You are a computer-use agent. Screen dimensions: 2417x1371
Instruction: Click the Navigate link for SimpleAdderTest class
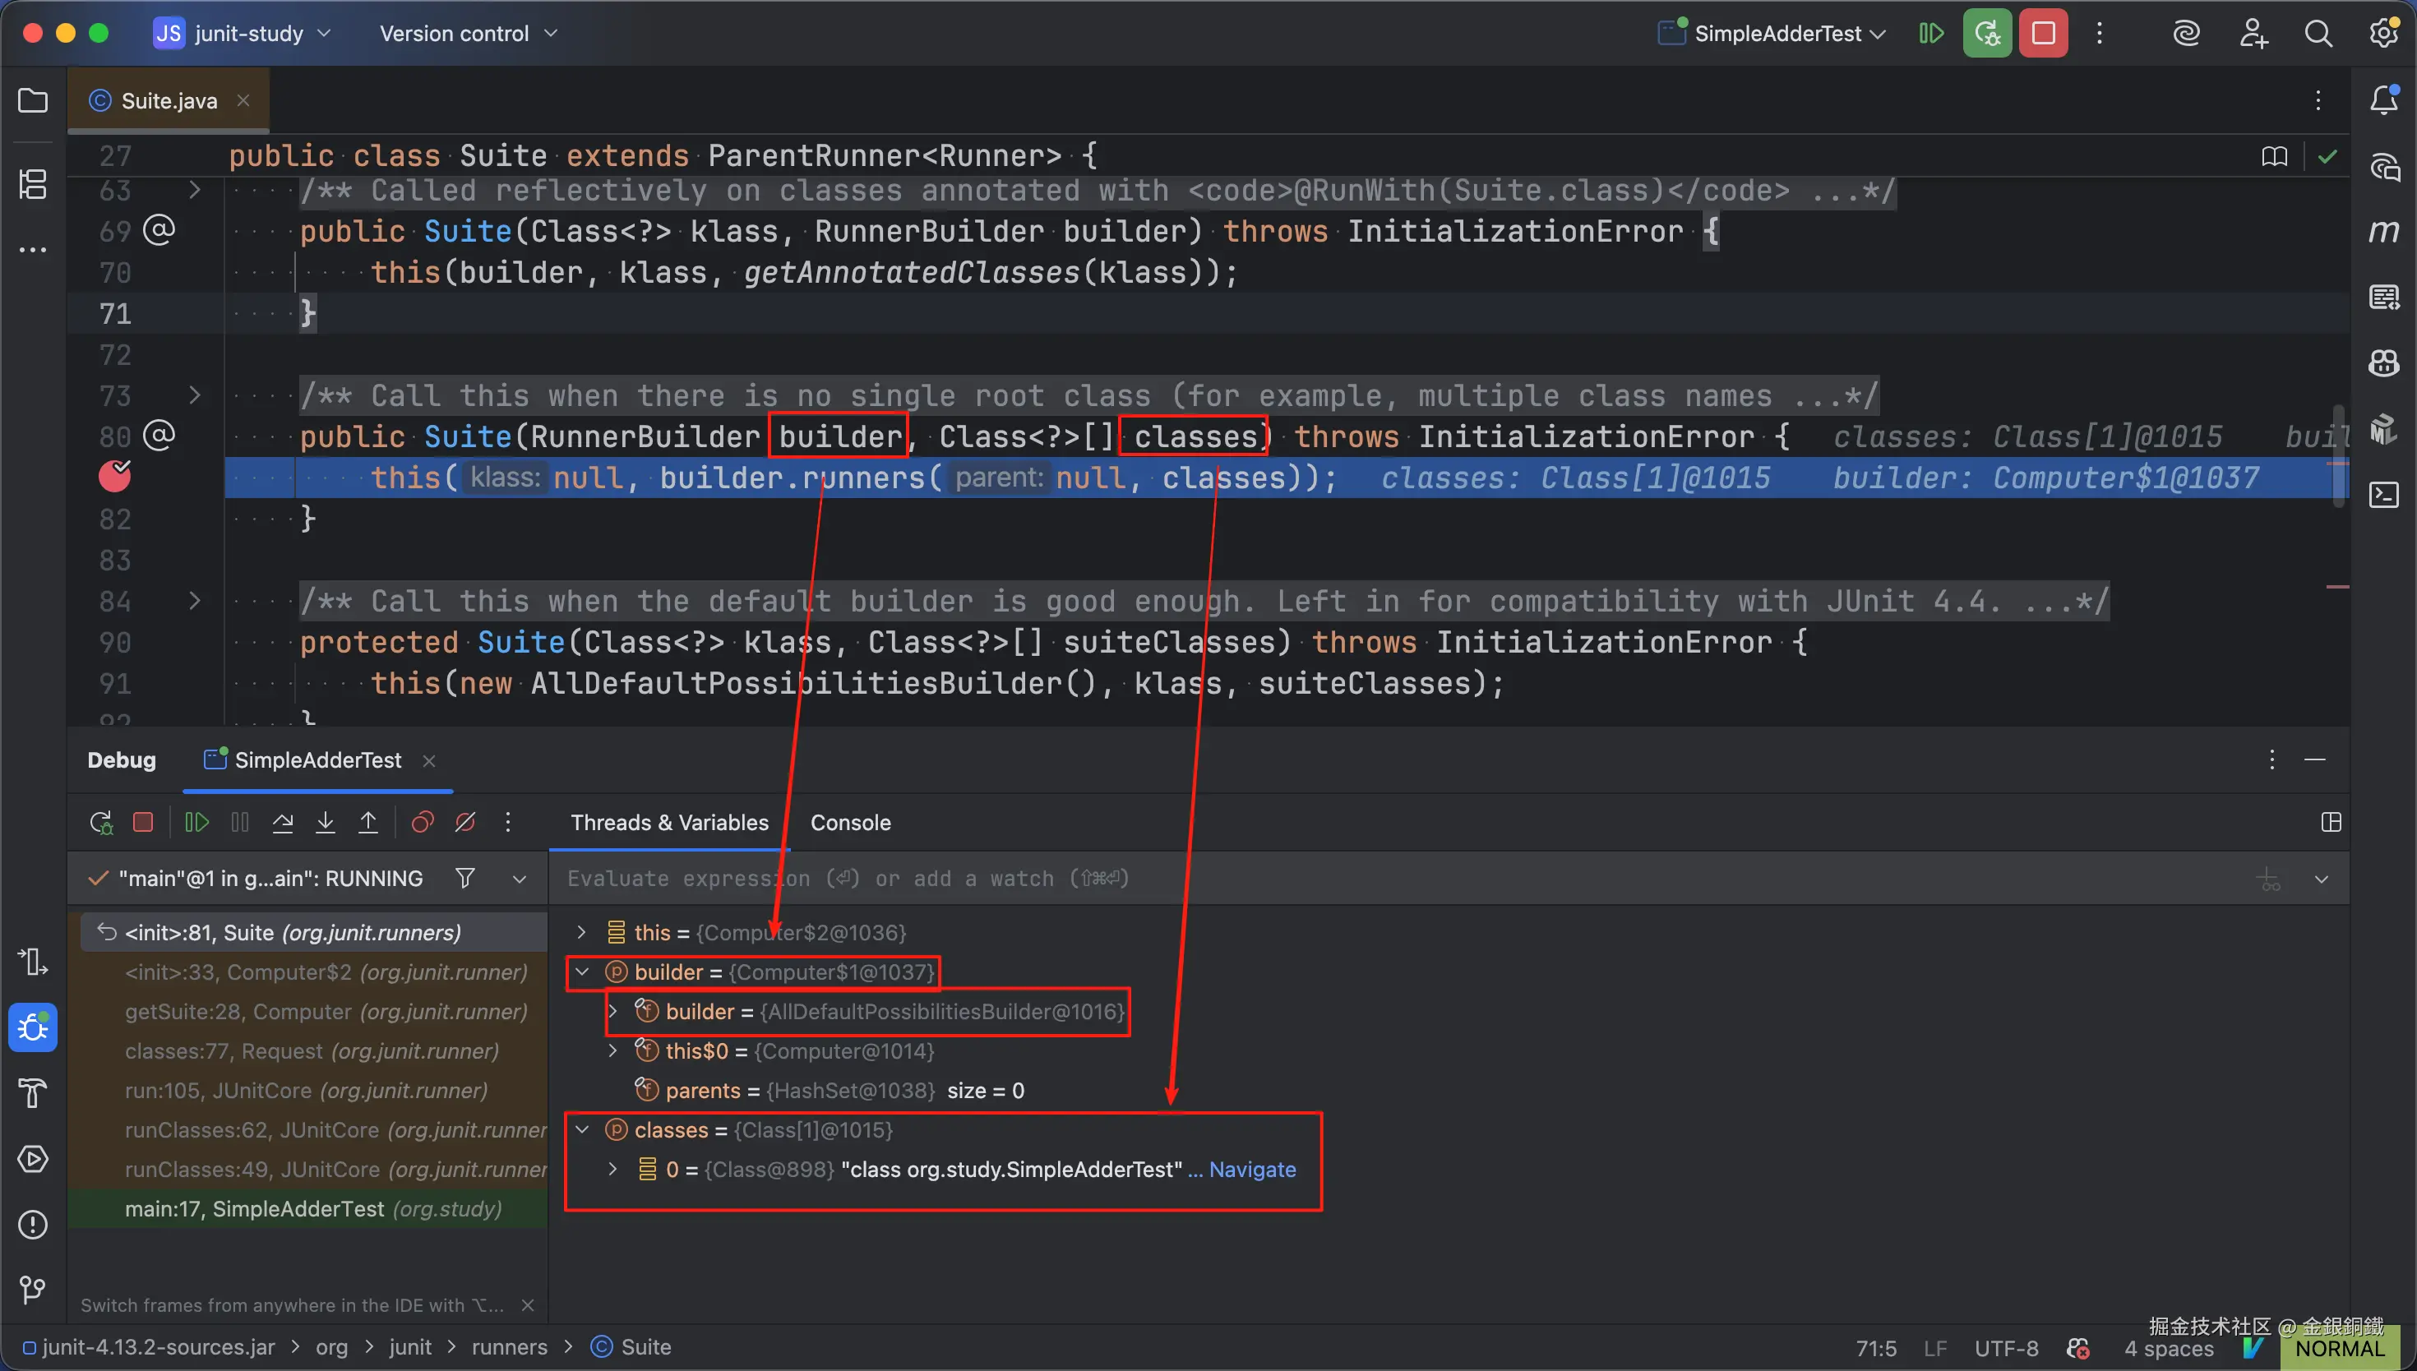[1252, 1170]
